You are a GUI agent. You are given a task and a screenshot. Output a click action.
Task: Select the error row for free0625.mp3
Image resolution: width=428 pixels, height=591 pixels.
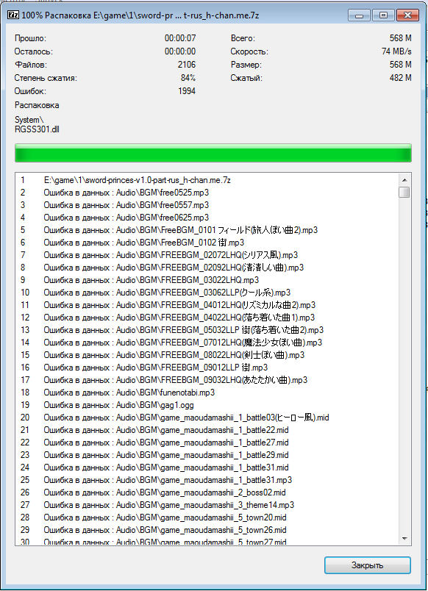(207, 218)
